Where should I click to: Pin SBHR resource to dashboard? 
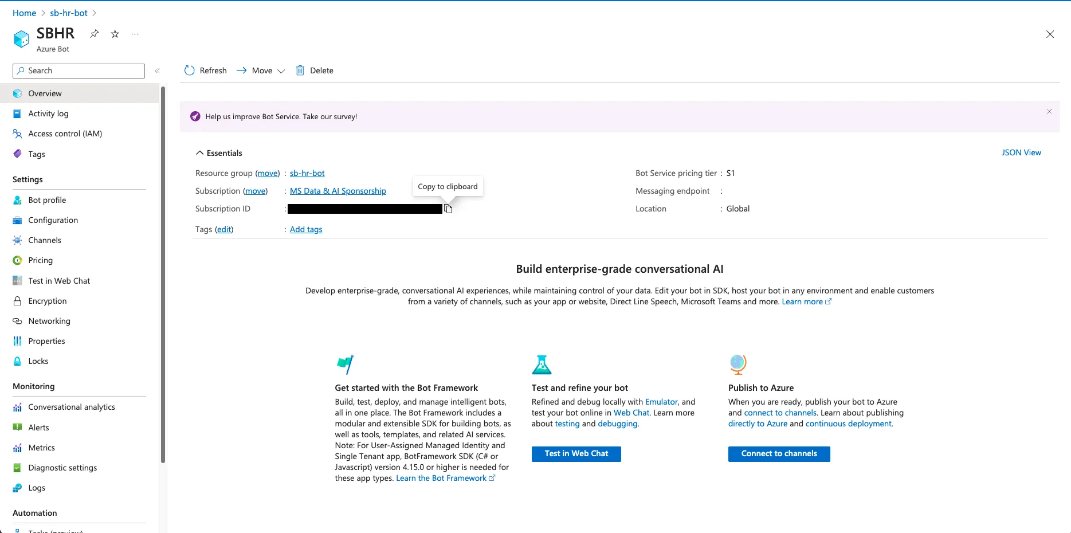(95, 34)
